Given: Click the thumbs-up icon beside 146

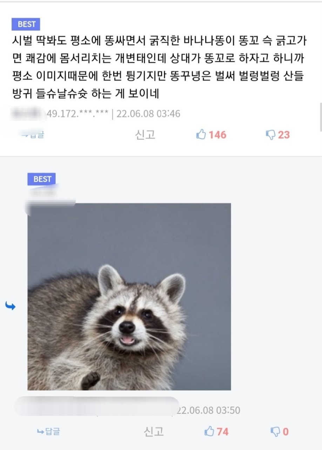Looking at the screenshot, I should (201, 134).
